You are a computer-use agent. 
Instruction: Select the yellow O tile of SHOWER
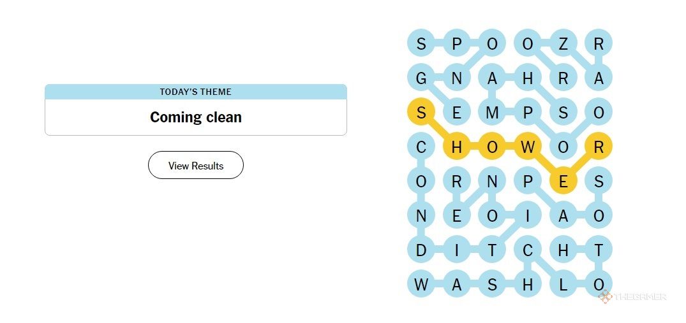tap(492, 148)
